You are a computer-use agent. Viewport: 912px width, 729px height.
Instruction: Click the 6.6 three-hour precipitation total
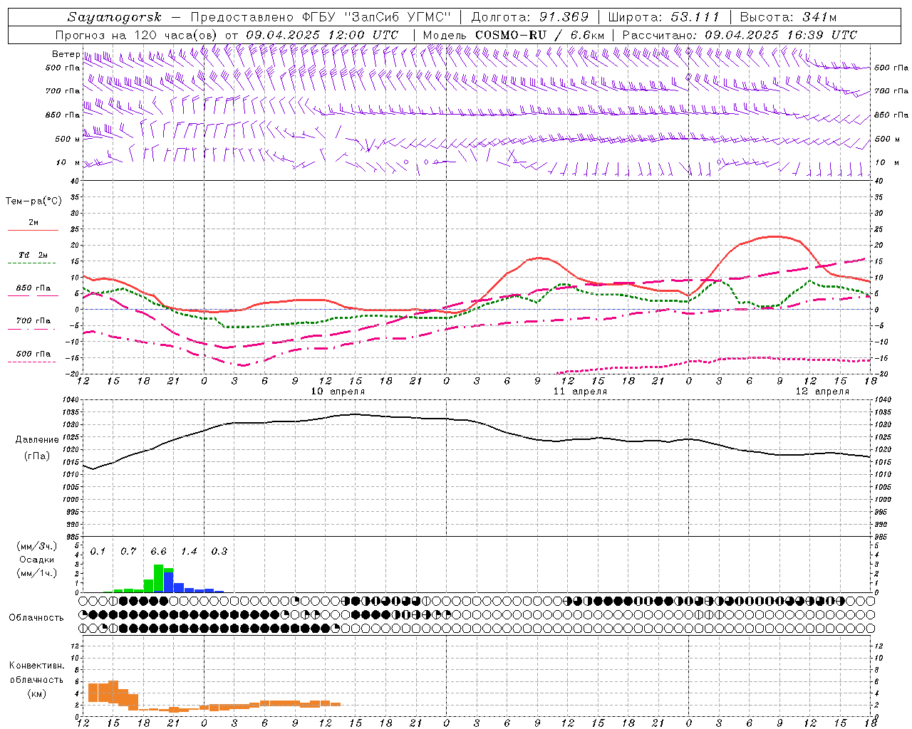(x=158, y=552)
